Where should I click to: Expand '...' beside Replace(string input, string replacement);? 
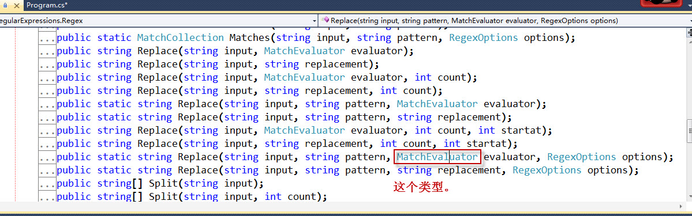(x=47, y=65)
